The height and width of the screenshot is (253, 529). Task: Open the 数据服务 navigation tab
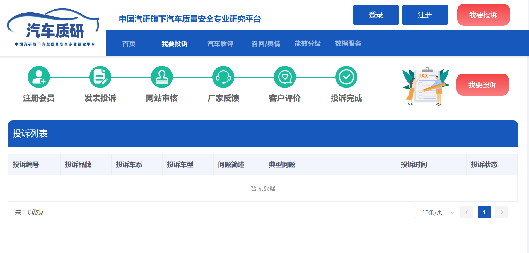click(x=348, y=44)
